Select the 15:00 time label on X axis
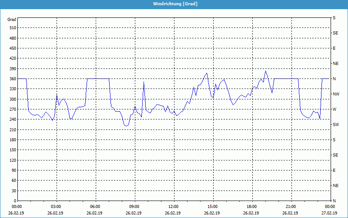Viewport: 348px width, 218px height. 213,207
